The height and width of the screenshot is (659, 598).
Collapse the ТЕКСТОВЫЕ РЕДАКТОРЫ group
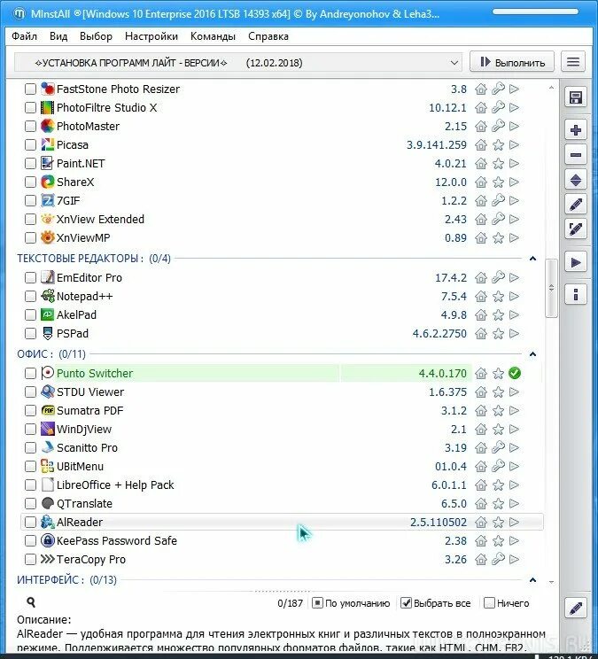pos(532,258)
